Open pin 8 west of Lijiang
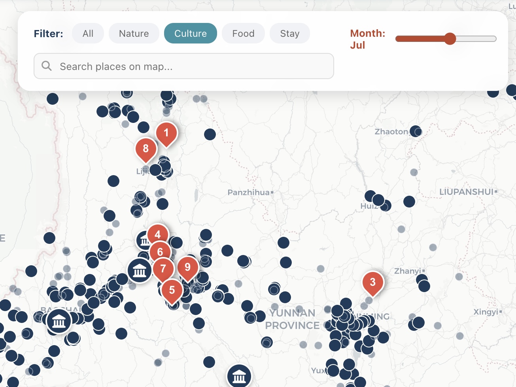The image size is (516, 387). coord(146,148)
